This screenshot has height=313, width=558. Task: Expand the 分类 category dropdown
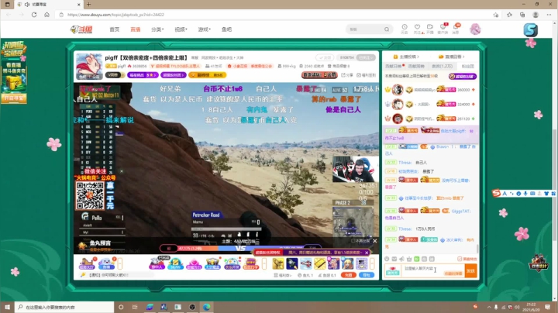(157, 29)
